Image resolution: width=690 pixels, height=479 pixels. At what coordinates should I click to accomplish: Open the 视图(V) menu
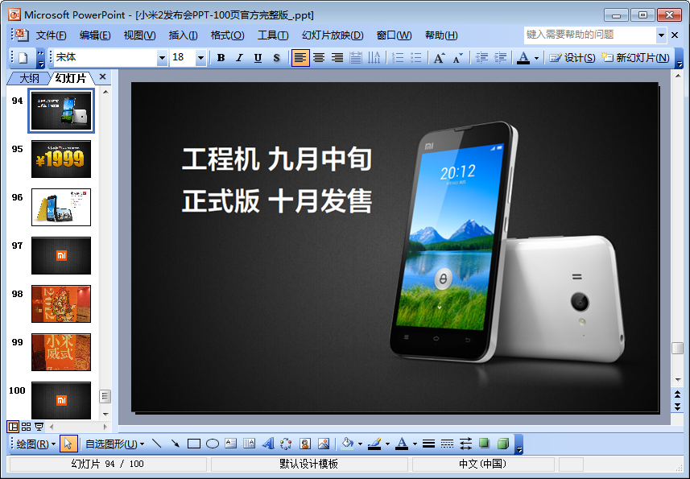coord(139,35)
